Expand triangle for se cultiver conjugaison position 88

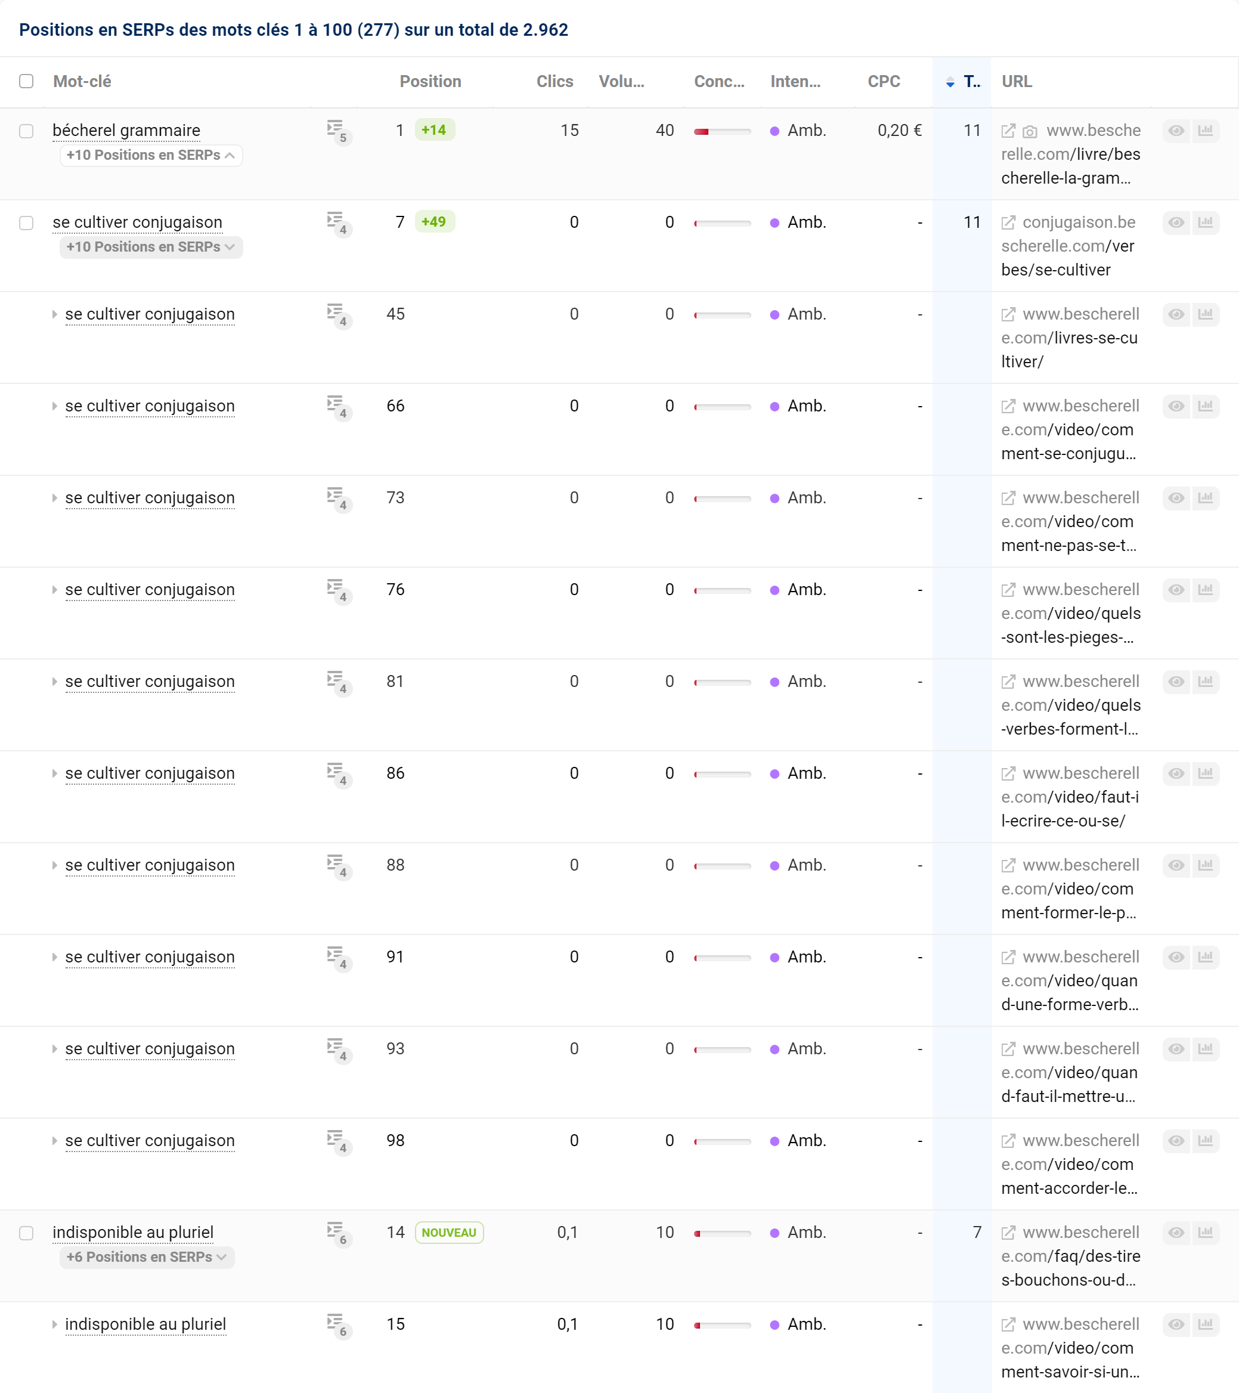(x=54, y=866)
